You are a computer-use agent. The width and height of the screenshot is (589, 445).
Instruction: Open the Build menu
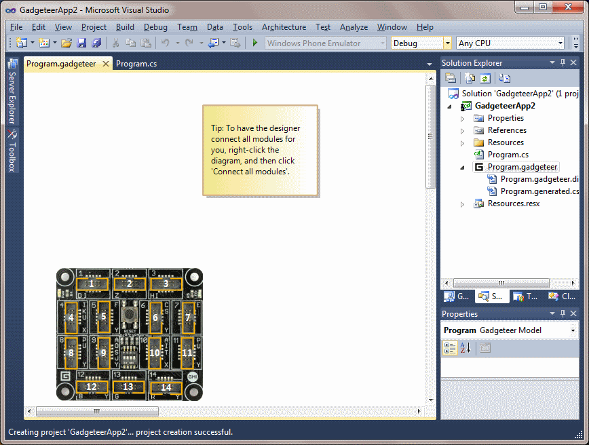tap(125, 27)
